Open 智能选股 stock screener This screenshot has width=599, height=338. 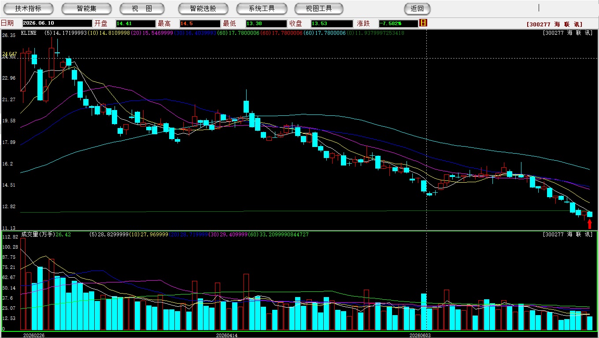click(203, 8)
